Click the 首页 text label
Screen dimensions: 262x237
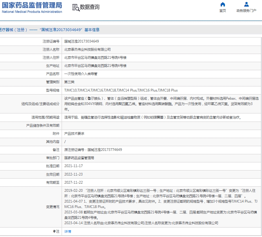coord(223,11)
